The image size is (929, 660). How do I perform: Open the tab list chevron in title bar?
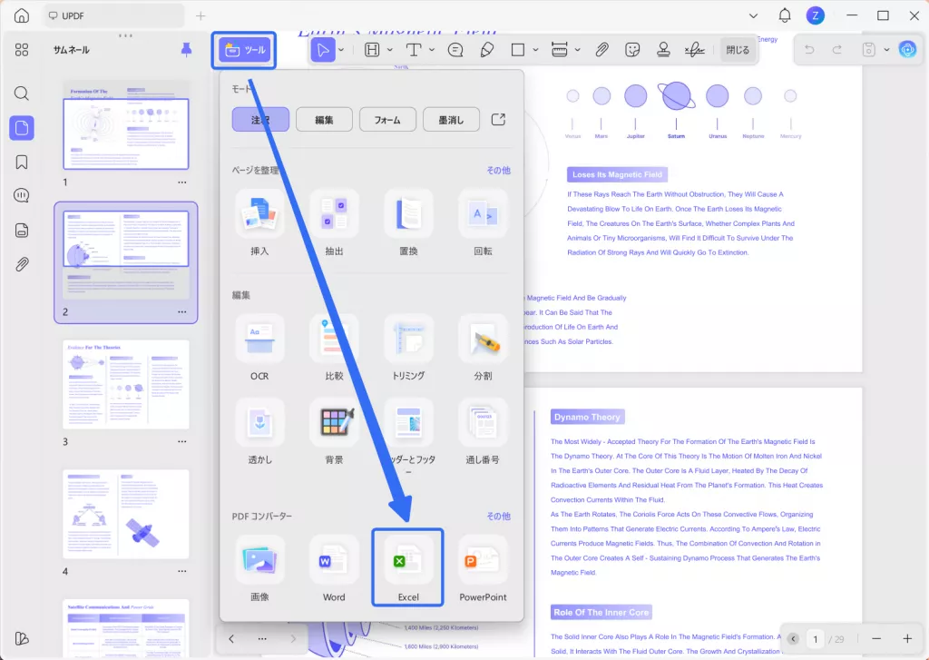753,16
